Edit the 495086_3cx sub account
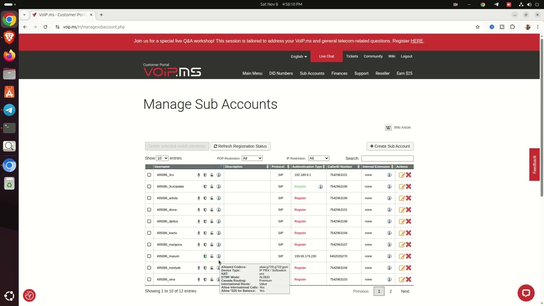544x306 pixels. pos(402,175)
